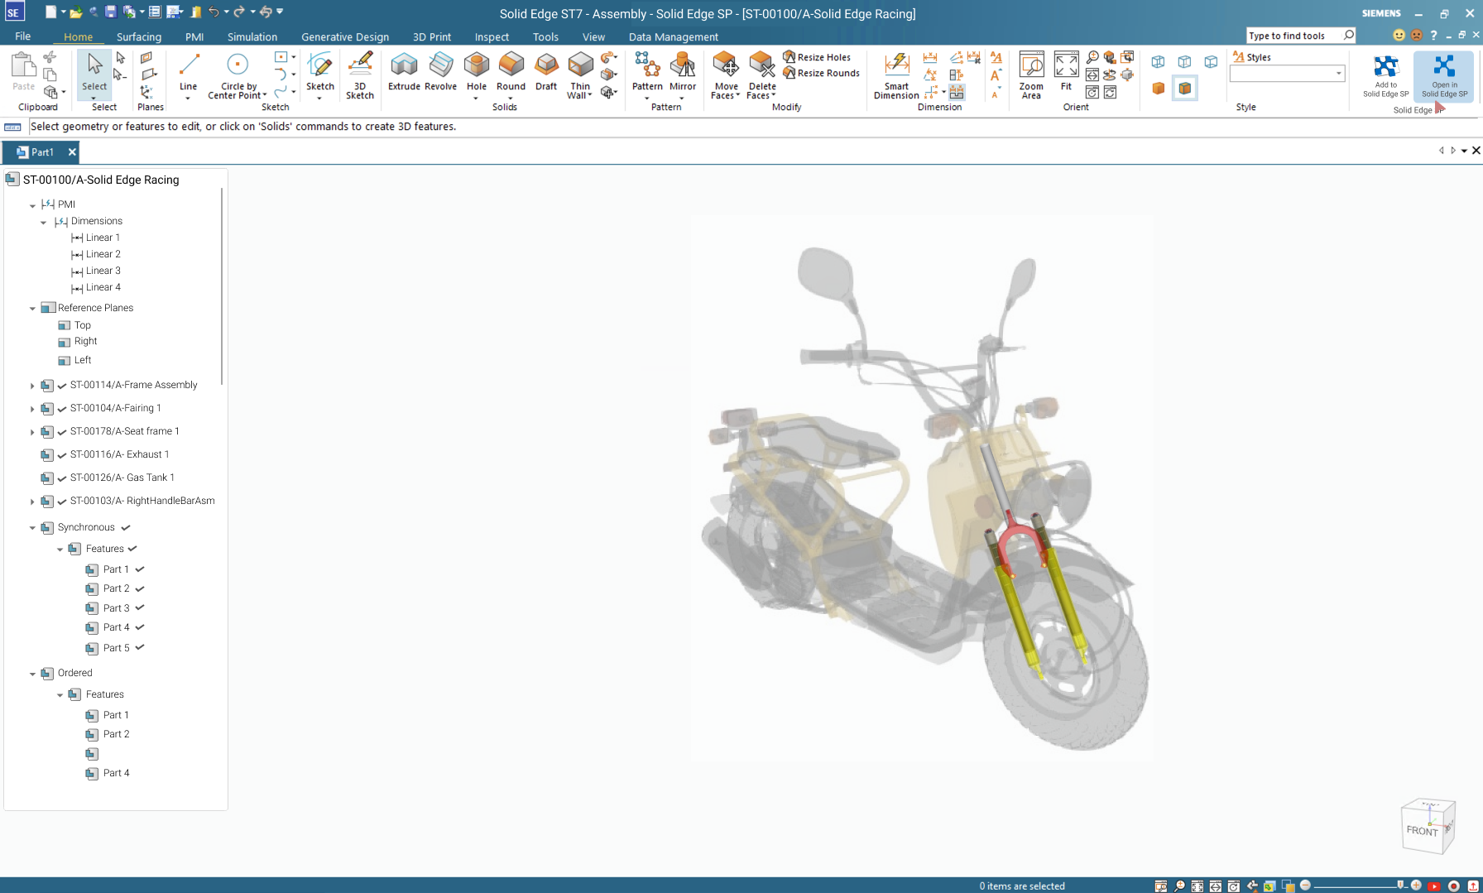This screenshot has height=893, width=1483.
Task: Click the orange solid color cube
Action: pos(1159,88)
